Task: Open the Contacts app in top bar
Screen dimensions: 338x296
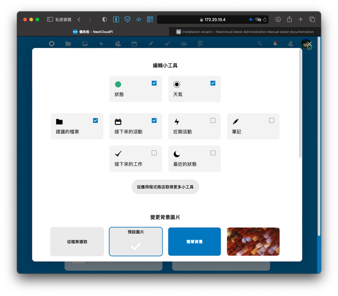Action: [x=118, y=44]
